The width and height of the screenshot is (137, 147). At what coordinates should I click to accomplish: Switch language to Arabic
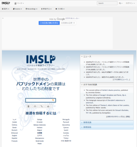tap(15, 119)
